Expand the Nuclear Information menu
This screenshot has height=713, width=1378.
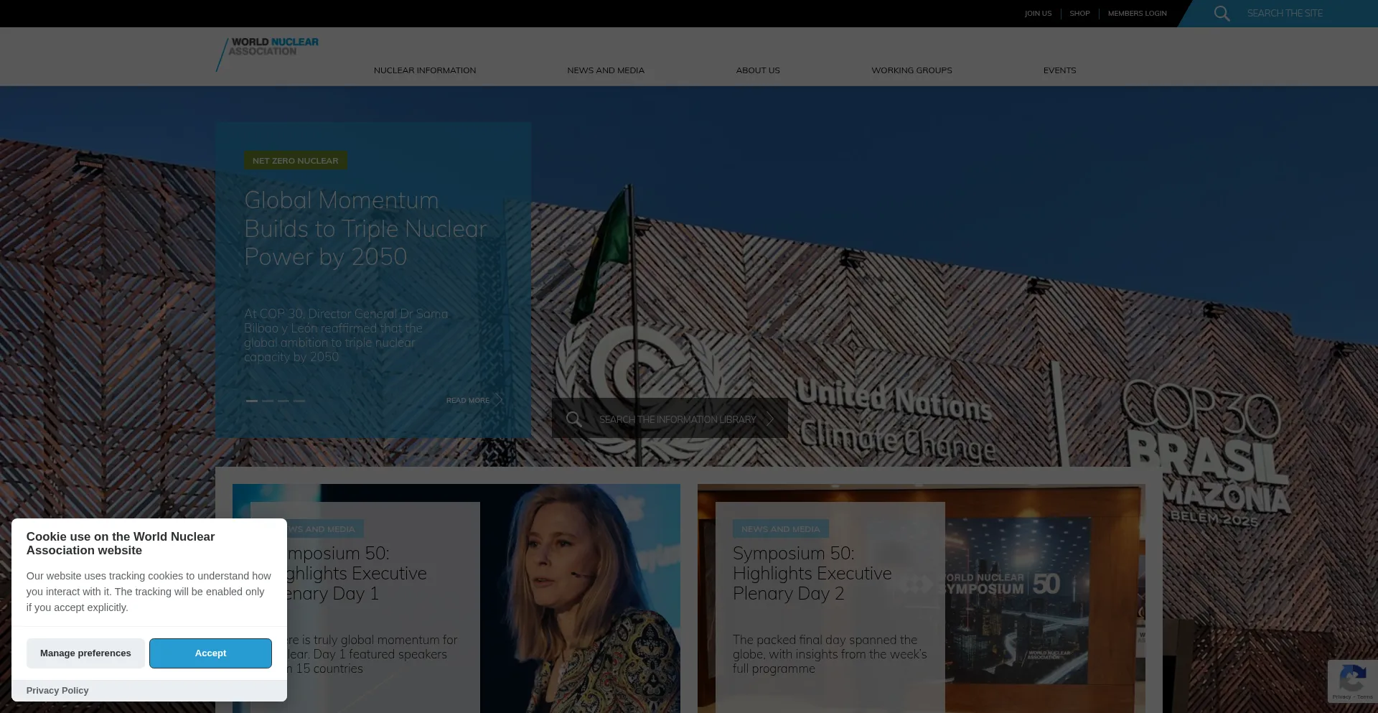point(424,70)
